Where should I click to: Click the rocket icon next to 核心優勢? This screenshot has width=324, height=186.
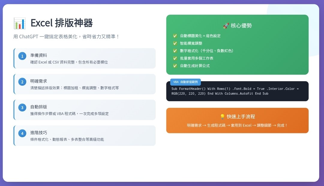226,26
